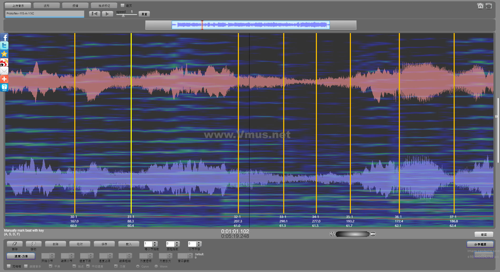Click the 删除 delete button

tap(55, 244)
